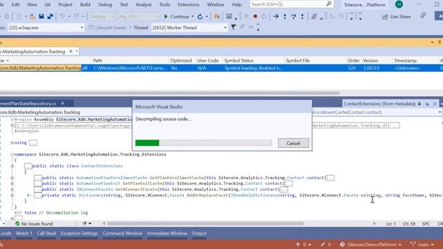Cancel the decompiling source code dialog

(x=293, y=143)
